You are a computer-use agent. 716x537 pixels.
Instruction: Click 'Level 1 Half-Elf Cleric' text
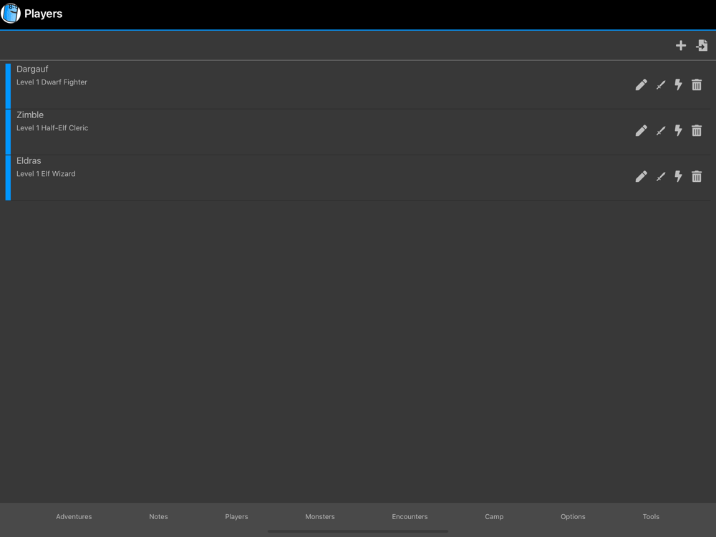click(52, 128)
